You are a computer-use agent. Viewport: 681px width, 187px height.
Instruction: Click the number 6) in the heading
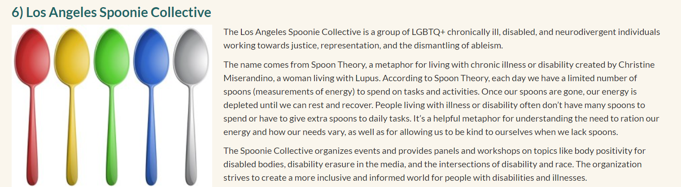(17, 12)
